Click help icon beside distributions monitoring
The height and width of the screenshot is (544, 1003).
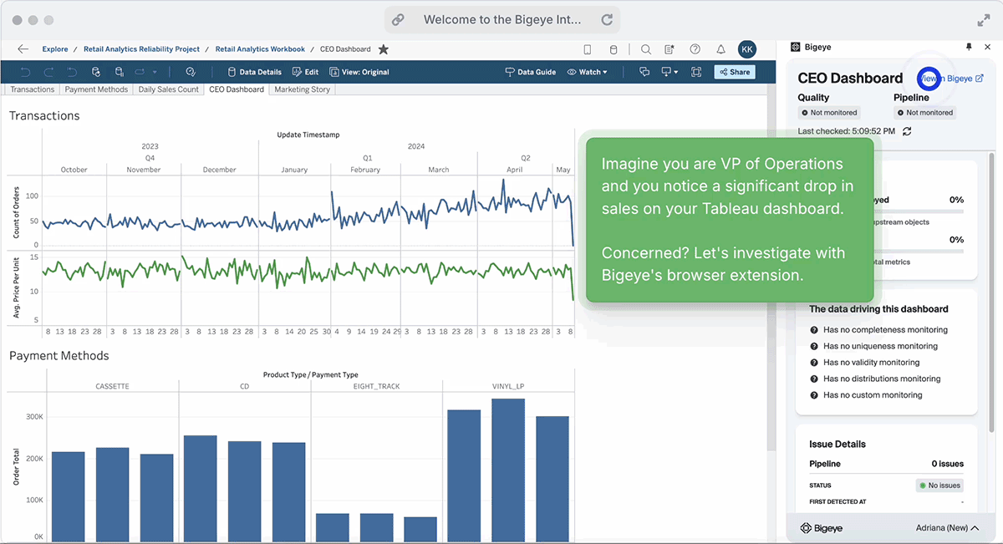click(814, 379)
